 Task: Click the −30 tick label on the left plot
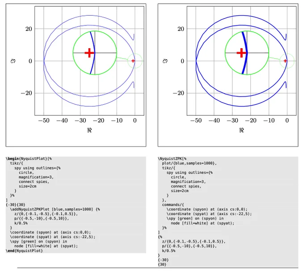(x=80, y=121)
